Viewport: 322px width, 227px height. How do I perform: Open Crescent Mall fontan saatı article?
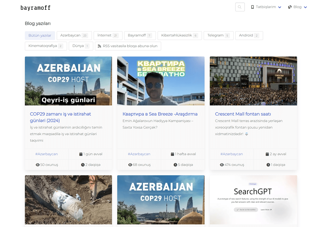click(243, 114)
